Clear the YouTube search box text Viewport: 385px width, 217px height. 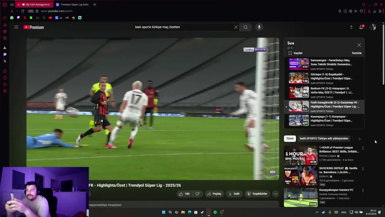point(236,27)
